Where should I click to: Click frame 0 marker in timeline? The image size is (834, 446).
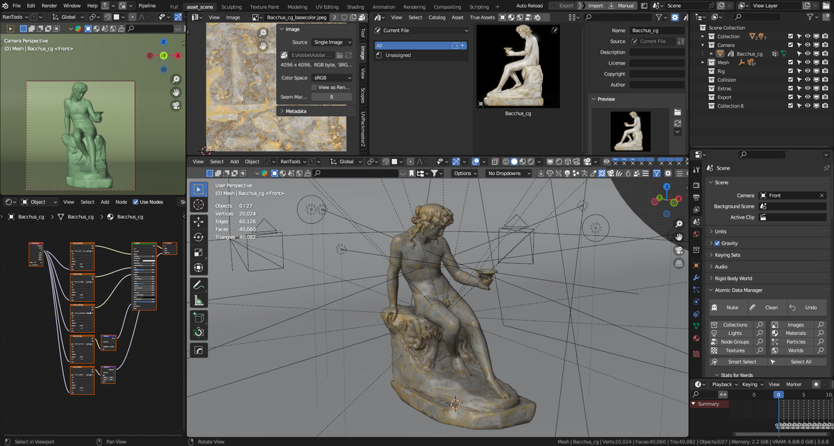(x=778, y=395)
